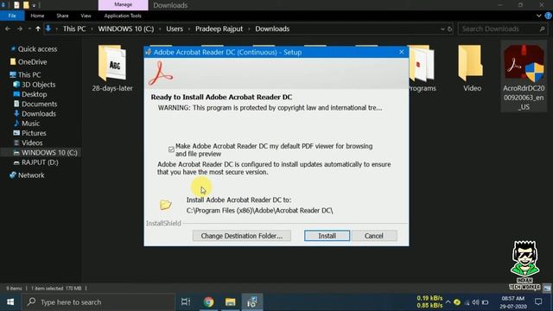This screenshot has width=553, height=311.
Task: Close the Adobe setup dialog
Action: 401,52
